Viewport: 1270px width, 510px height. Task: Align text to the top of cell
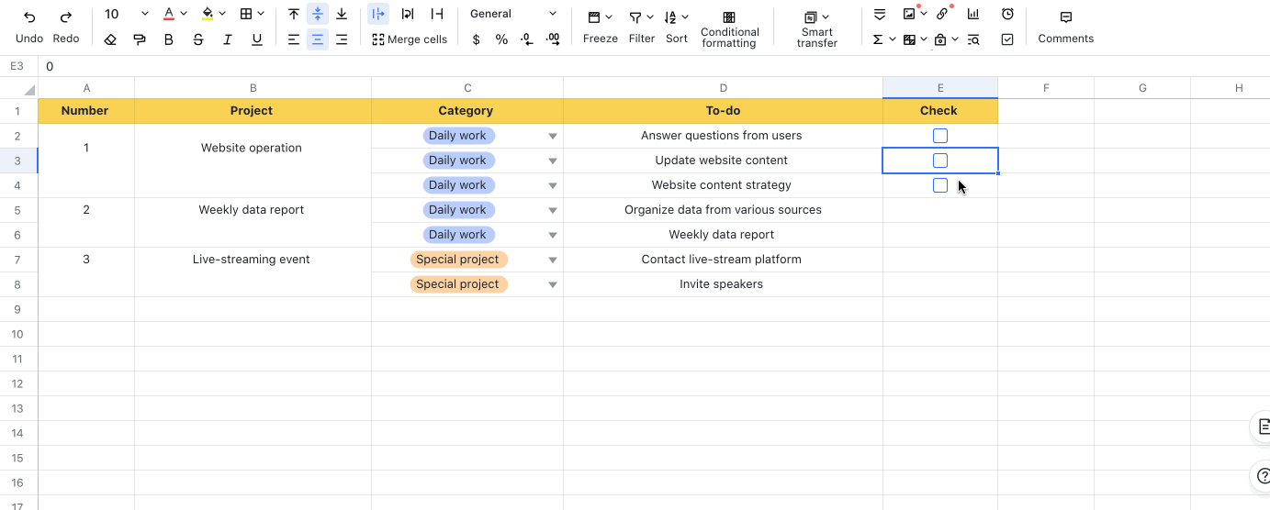[x=294, y=14]
